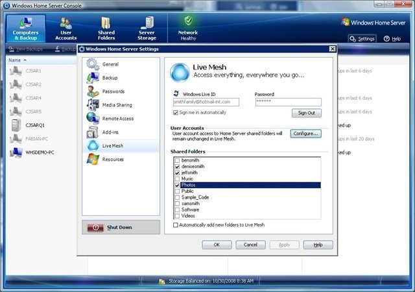This screenshot has width=415, height=292.
Task: Go to the Server Storage tab
Action: point(147,29)
